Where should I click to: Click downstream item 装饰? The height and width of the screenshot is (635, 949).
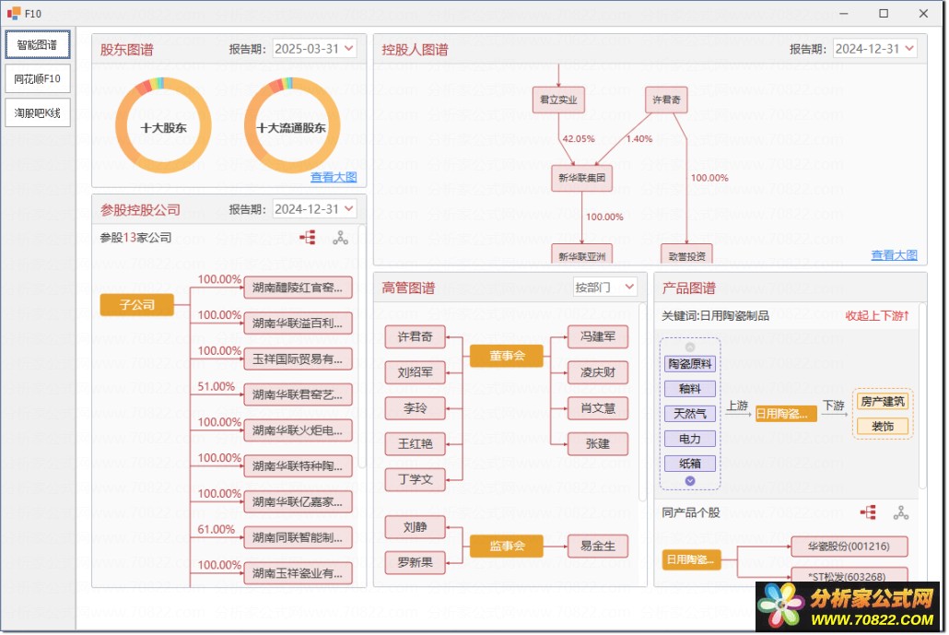[x=883, y=426]
